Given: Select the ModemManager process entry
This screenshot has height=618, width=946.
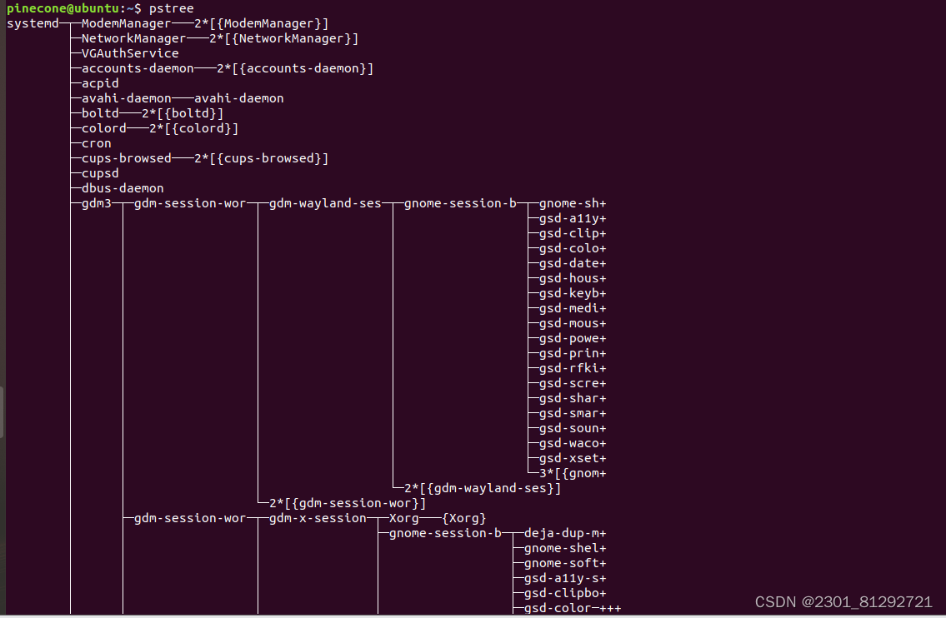Looking at the screenshot, I should pyautogui.click(x=126, y=23).
